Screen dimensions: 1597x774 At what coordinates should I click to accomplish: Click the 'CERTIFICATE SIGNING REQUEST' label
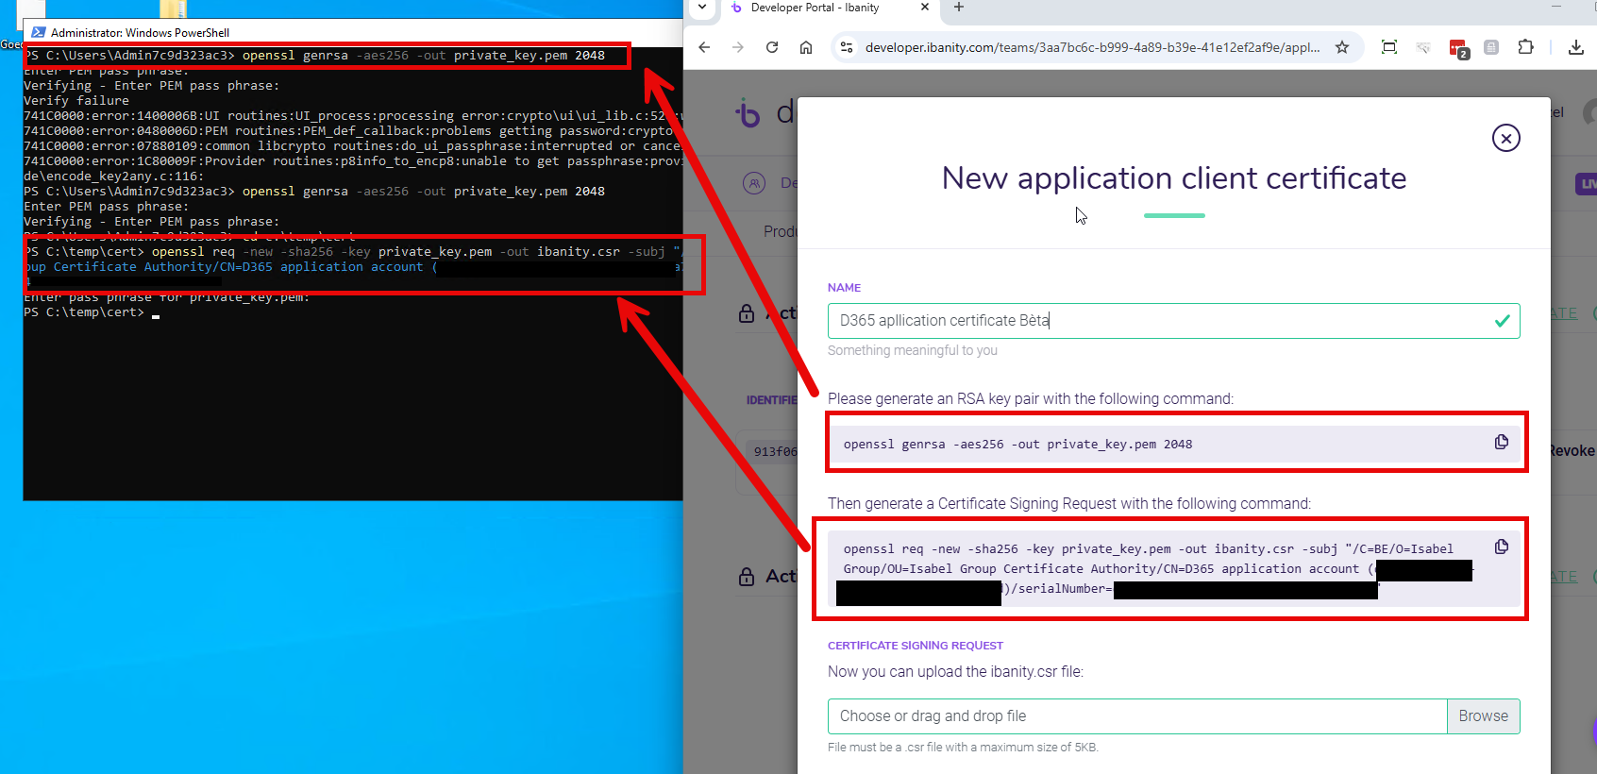916,646
